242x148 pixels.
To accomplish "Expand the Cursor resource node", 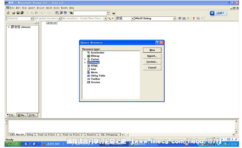I will 85,59.
